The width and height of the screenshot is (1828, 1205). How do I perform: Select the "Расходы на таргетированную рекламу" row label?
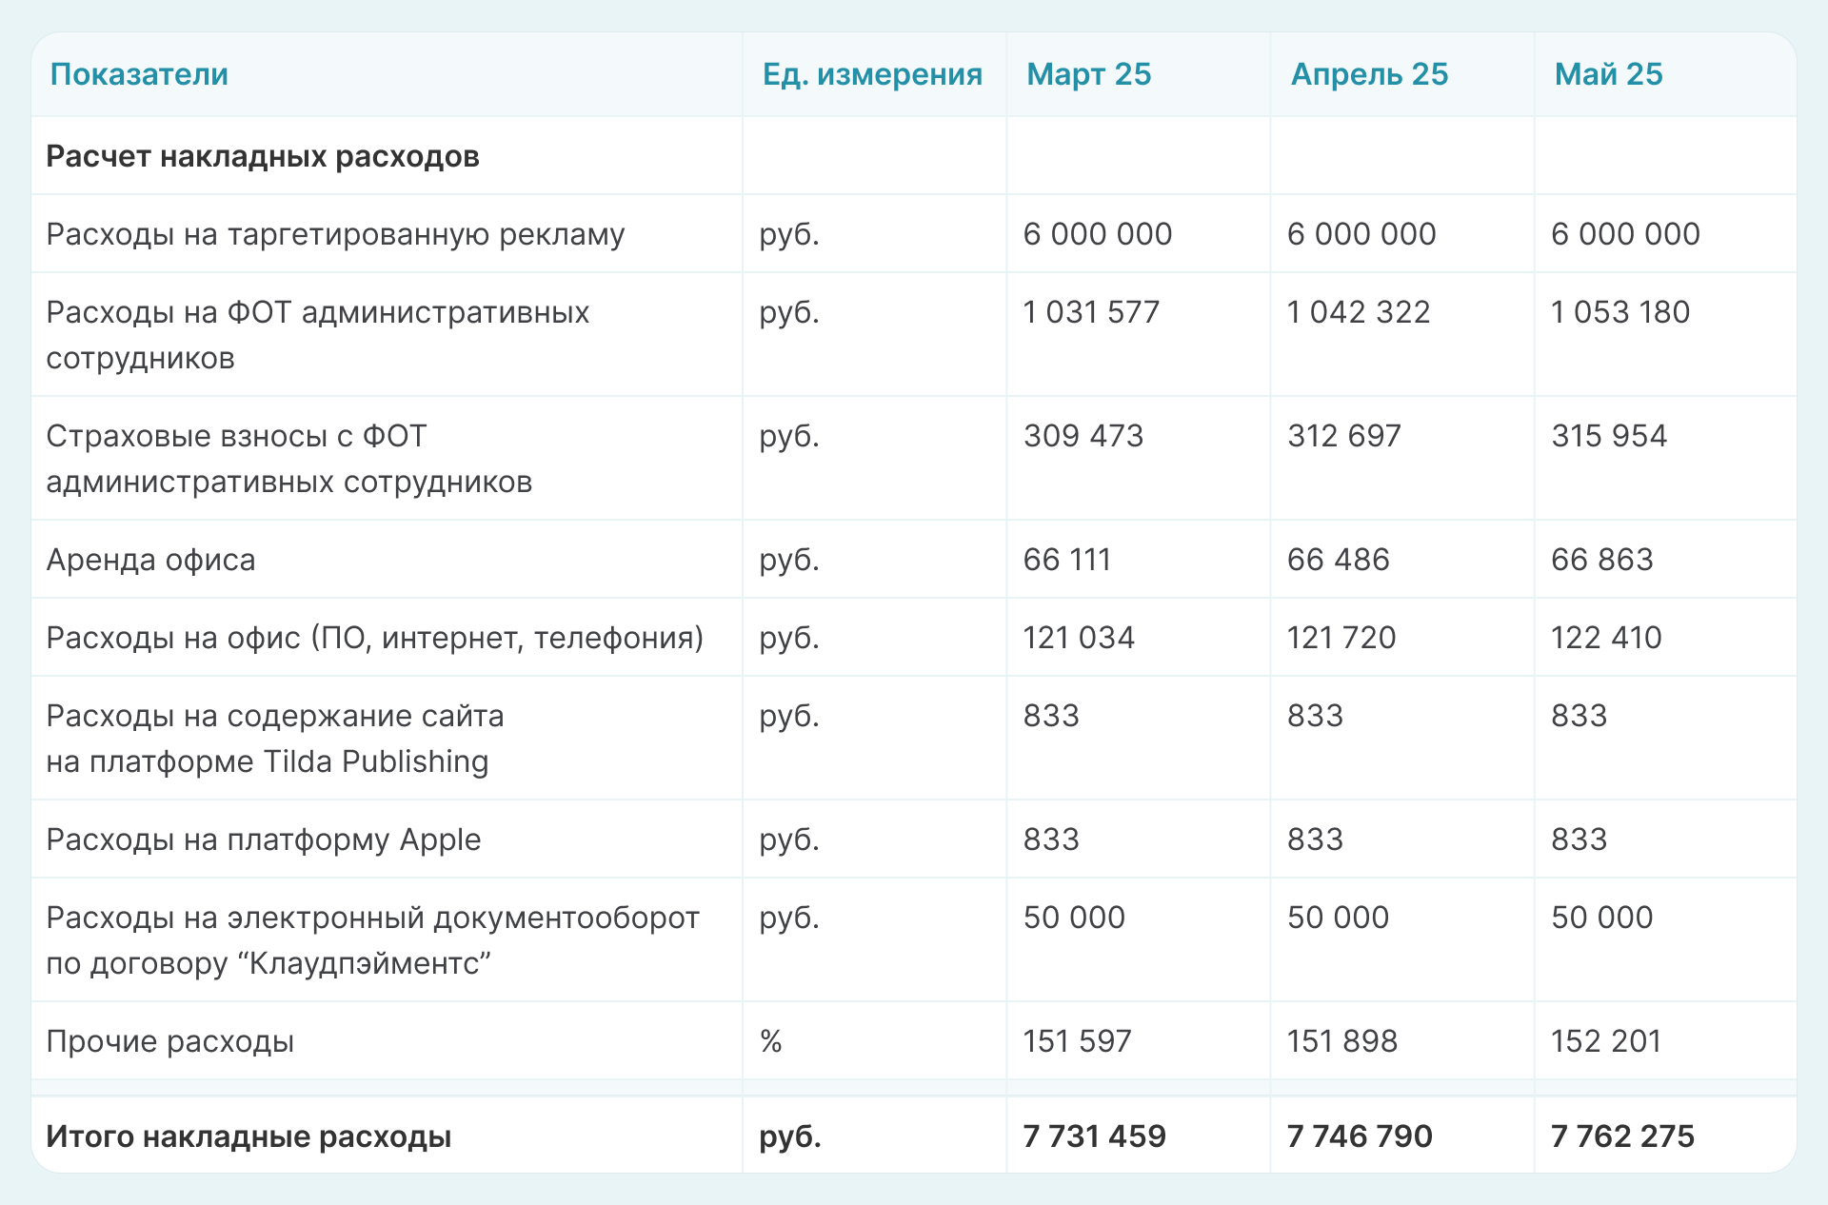(x=335, y=234)
